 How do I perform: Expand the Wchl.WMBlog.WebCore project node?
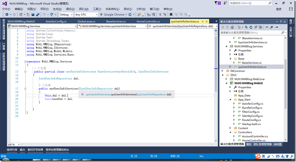tap(226, 79)
